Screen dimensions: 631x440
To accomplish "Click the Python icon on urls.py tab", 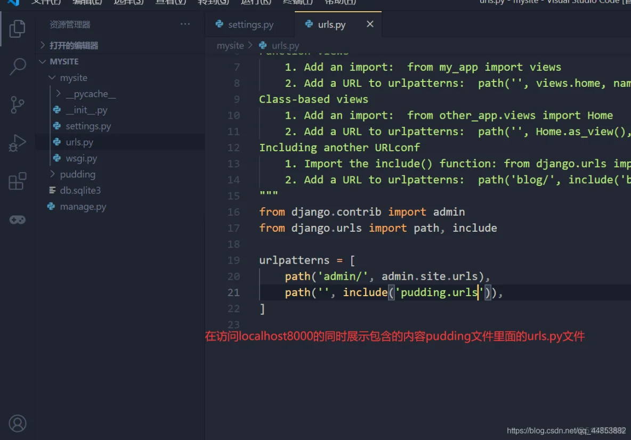I will (x=309, y=24).
